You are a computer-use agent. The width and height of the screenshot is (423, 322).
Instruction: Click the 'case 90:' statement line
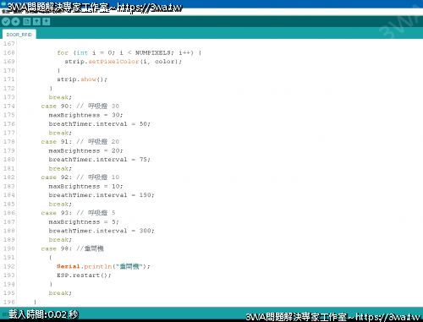click(80, 106)
